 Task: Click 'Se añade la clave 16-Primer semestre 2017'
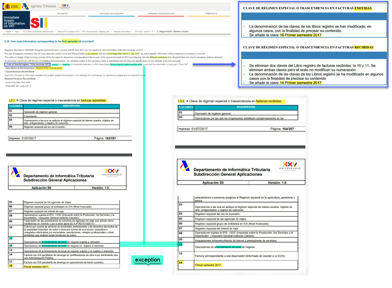[285, 35]
